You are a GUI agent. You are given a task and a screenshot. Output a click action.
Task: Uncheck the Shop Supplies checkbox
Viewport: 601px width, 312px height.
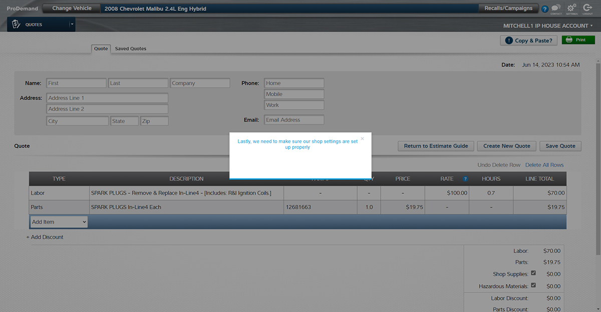pyautogui.click(x=533, y=273)
